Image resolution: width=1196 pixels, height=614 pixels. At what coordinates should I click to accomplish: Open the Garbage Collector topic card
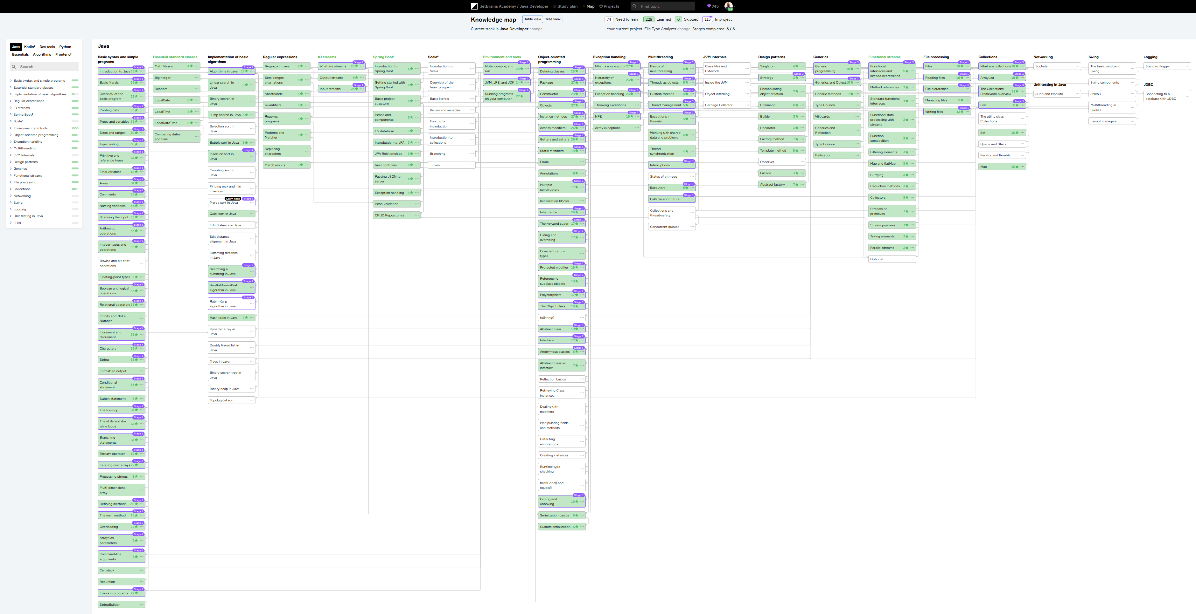[727, 105]
